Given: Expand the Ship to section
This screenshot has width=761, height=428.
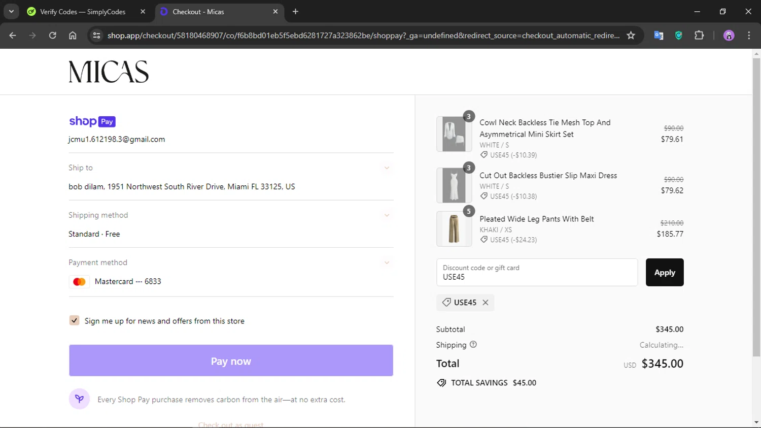Looking at the screenshot, I should [387, 168].
